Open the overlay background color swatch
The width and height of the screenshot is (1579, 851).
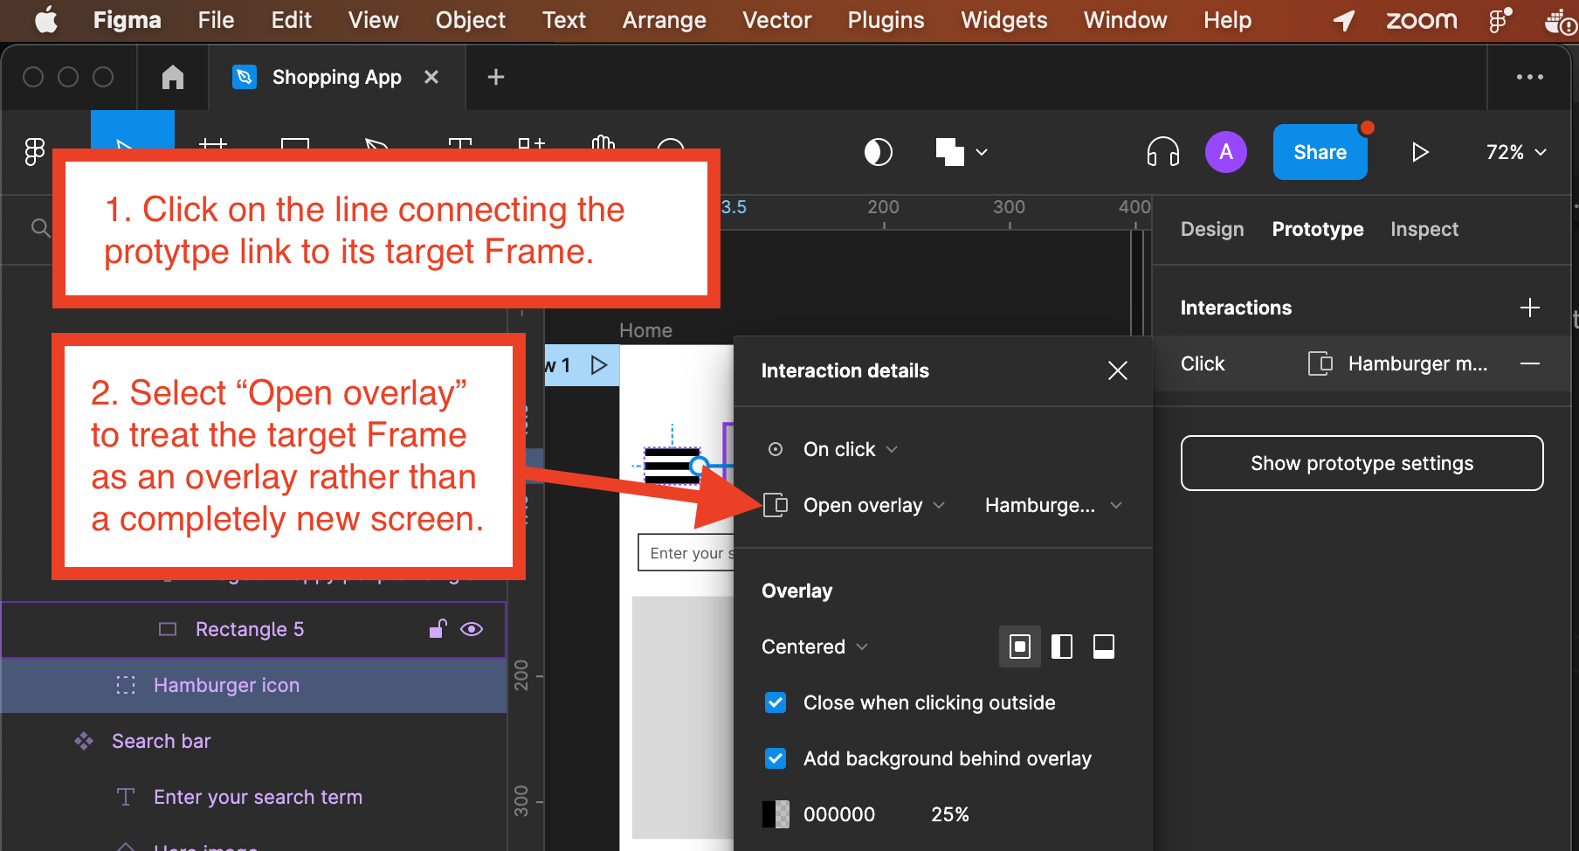pos(775,814)
